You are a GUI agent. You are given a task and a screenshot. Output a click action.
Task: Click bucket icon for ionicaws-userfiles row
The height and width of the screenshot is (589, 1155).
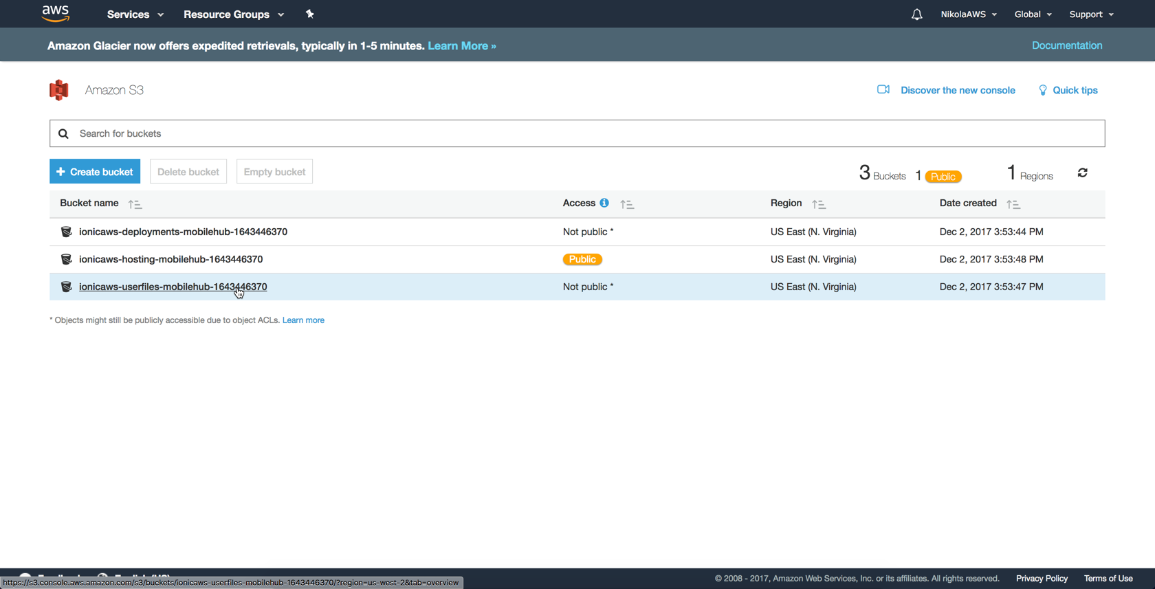[x=66, y=287]
